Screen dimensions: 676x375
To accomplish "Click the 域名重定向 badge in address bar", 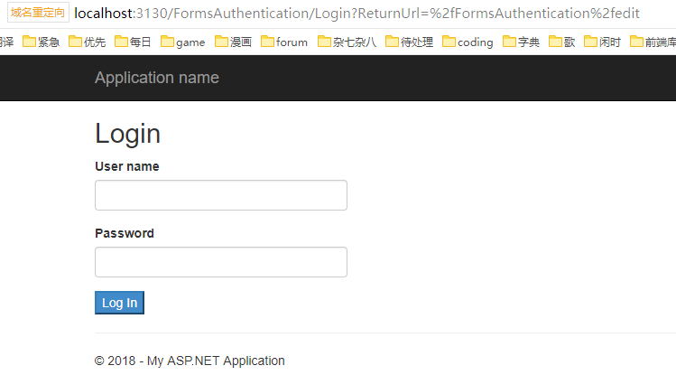I will pos(38,14).
